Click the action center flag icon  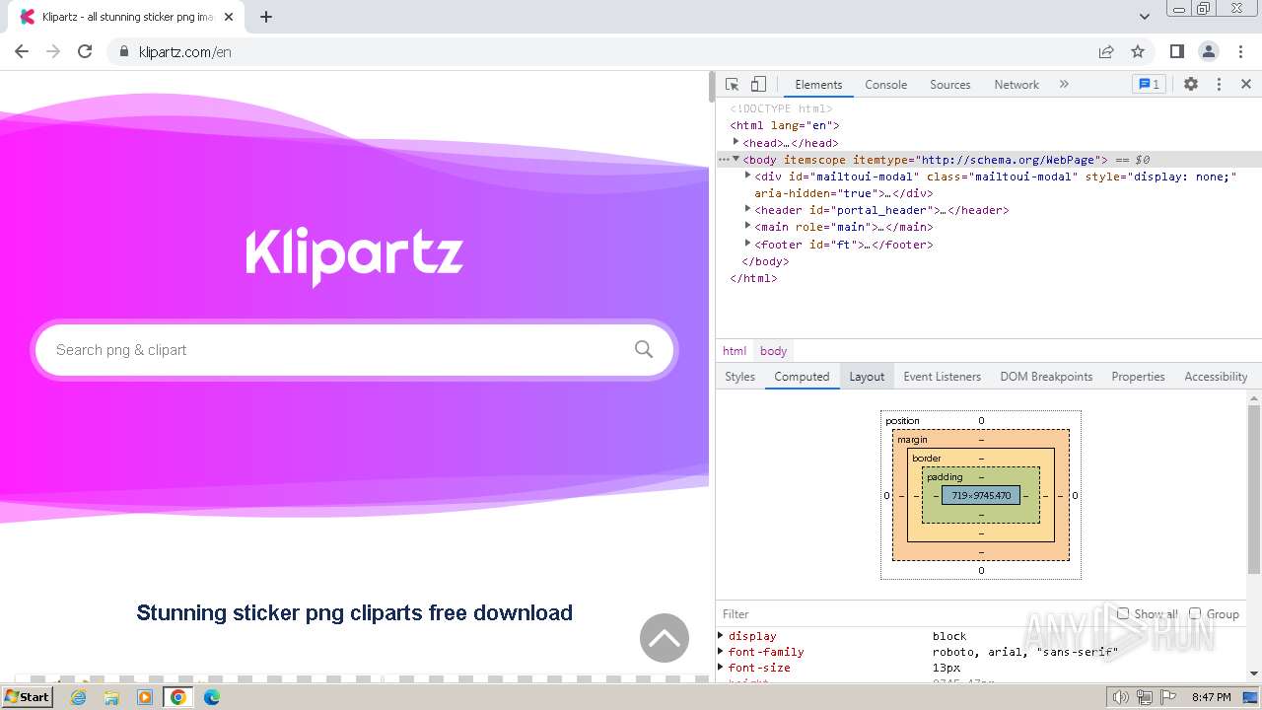point(1167,697)
